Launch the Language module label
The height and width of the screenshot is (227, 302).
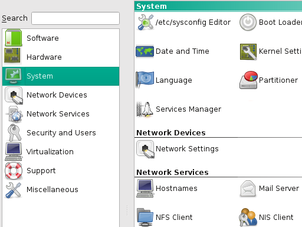174,80
